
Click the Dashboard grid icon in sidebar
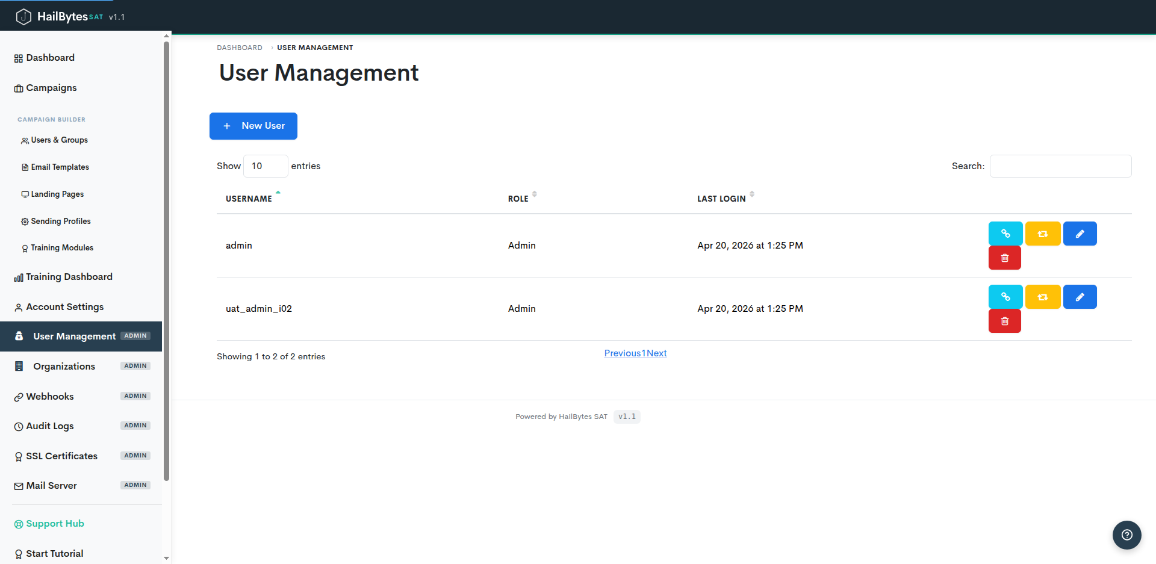click(19, 58)
